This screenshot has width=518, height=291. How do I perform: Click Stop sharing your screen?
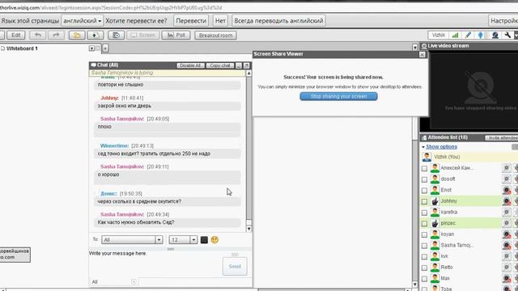338,96
